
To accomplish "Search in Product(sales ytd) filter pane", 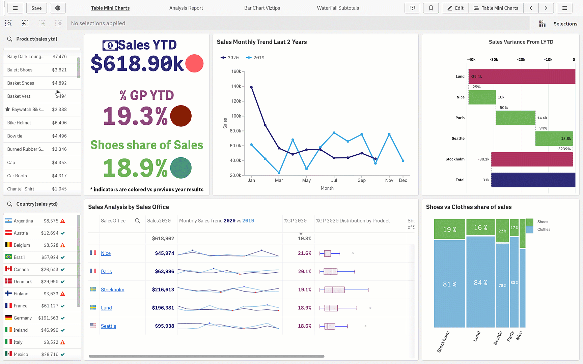I will pos(10,39).
